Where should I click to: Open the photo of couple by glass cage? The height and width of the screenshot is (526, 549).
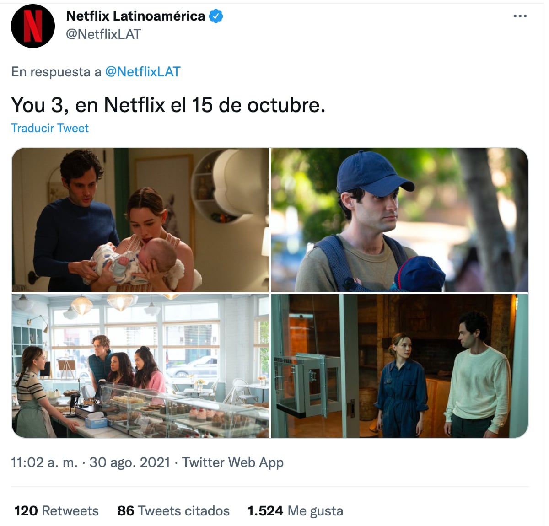(x=399, y=366)
